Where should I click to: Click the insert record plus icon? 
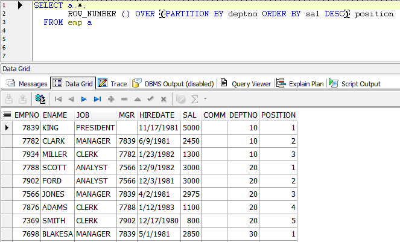pos(111,99)
